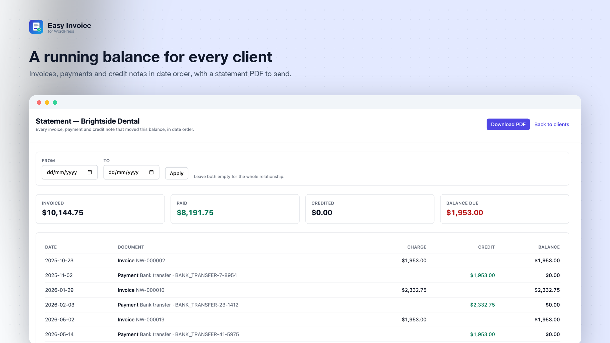Click date 2026-02-03
The height and width of the screenshot is (343, 610).
(x=60, y=305)
